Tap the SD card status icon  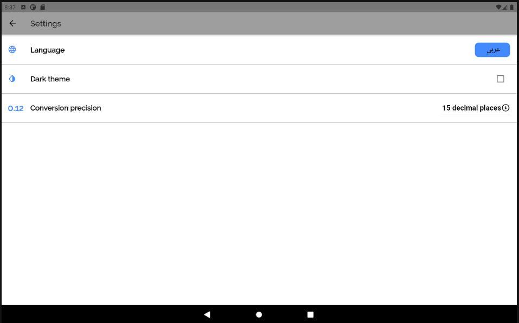click(43, 7)
